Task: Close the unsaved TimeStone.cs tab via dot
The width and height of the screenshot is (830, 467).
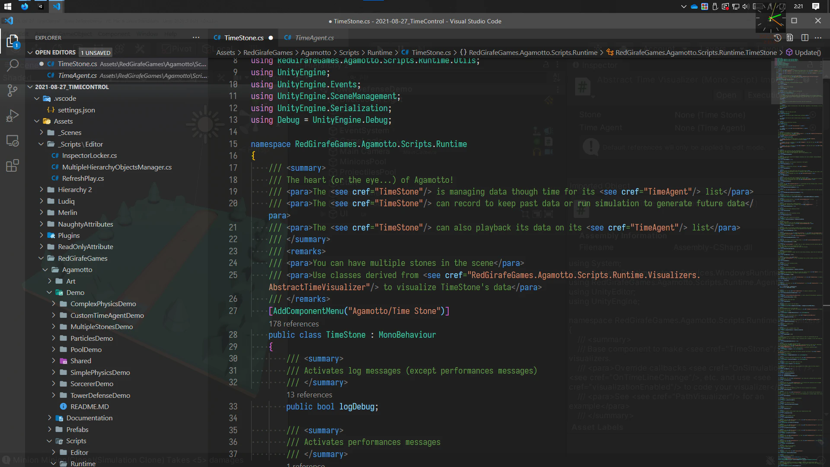Action: (271, 38)
